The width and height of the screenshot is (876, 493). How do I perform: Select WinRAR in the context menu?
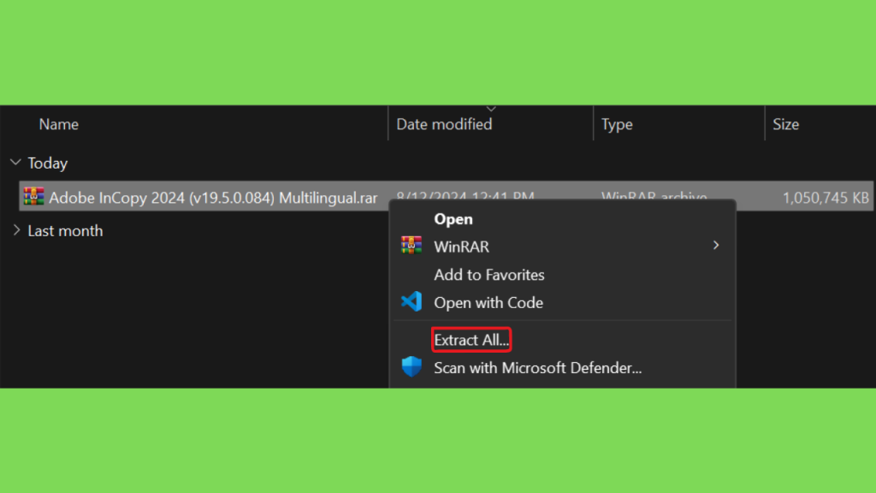pos(461,246)
